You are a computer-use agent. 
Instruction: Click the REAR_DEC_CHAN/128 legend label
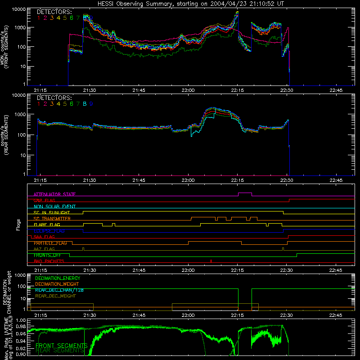pyautogui.click(x=59, y=290)
